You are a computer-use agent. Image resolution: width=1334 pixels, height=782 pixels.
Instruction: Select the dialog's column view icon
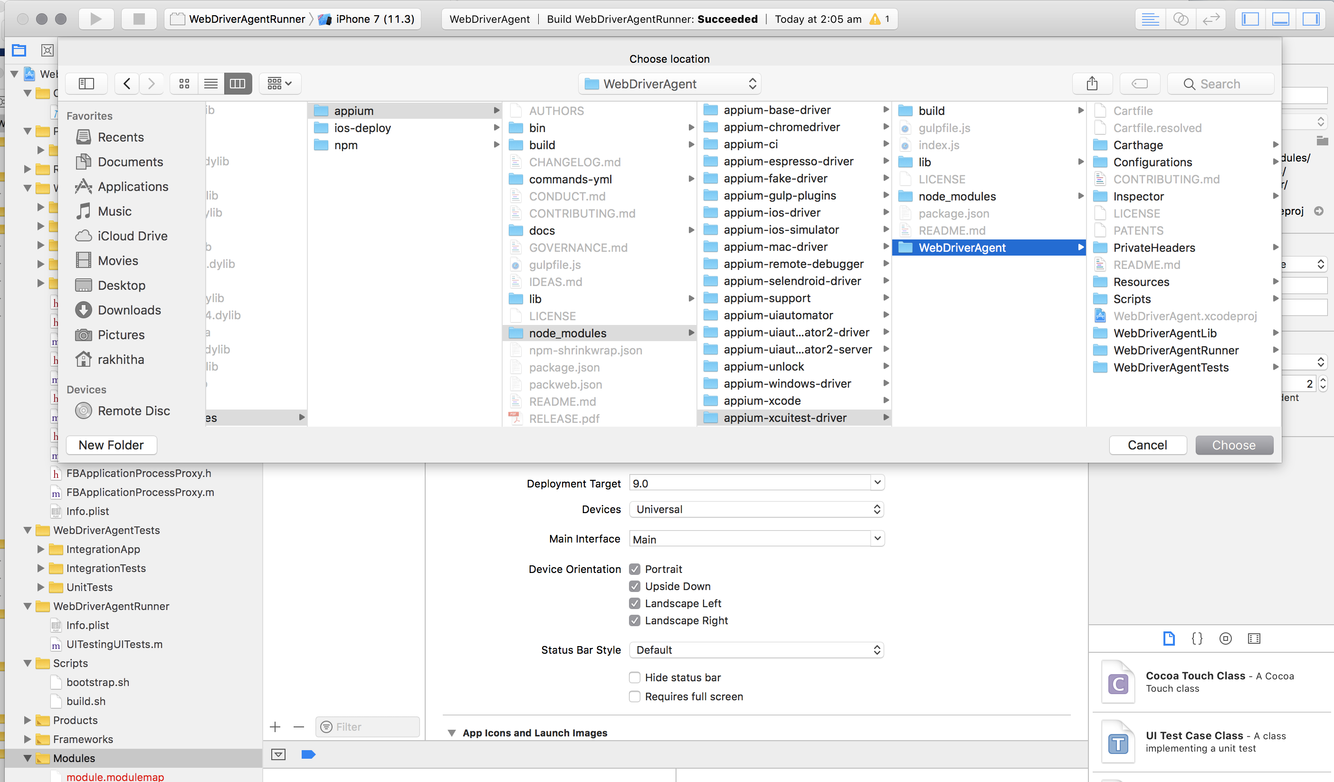[x=238, y=84]
